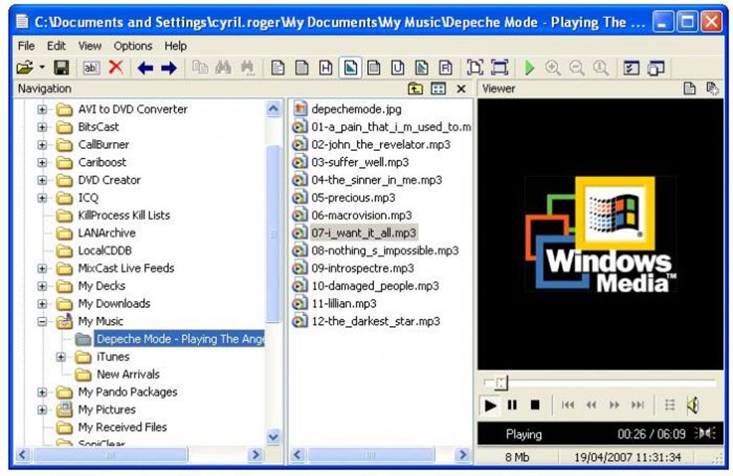The width and height of the screenshot is (733, 476).
Task: Expand the BitsCast folder node
Action: click(42, 127)
